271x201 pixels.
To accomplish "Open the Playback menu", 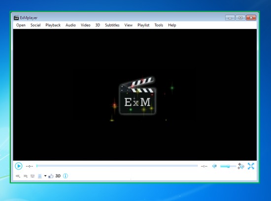I will (x=53, y=25).
